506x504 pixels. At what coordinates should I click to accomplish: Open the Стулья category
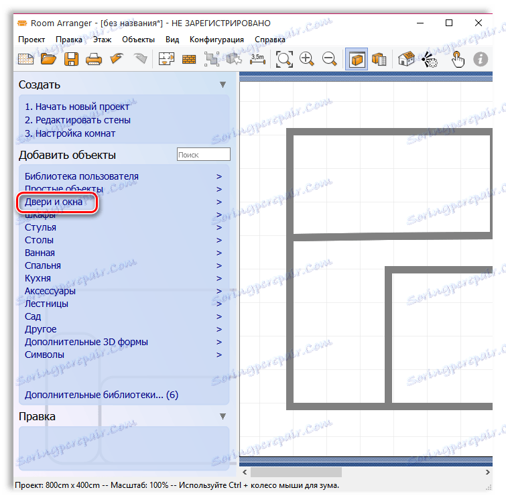click(40, 227)
